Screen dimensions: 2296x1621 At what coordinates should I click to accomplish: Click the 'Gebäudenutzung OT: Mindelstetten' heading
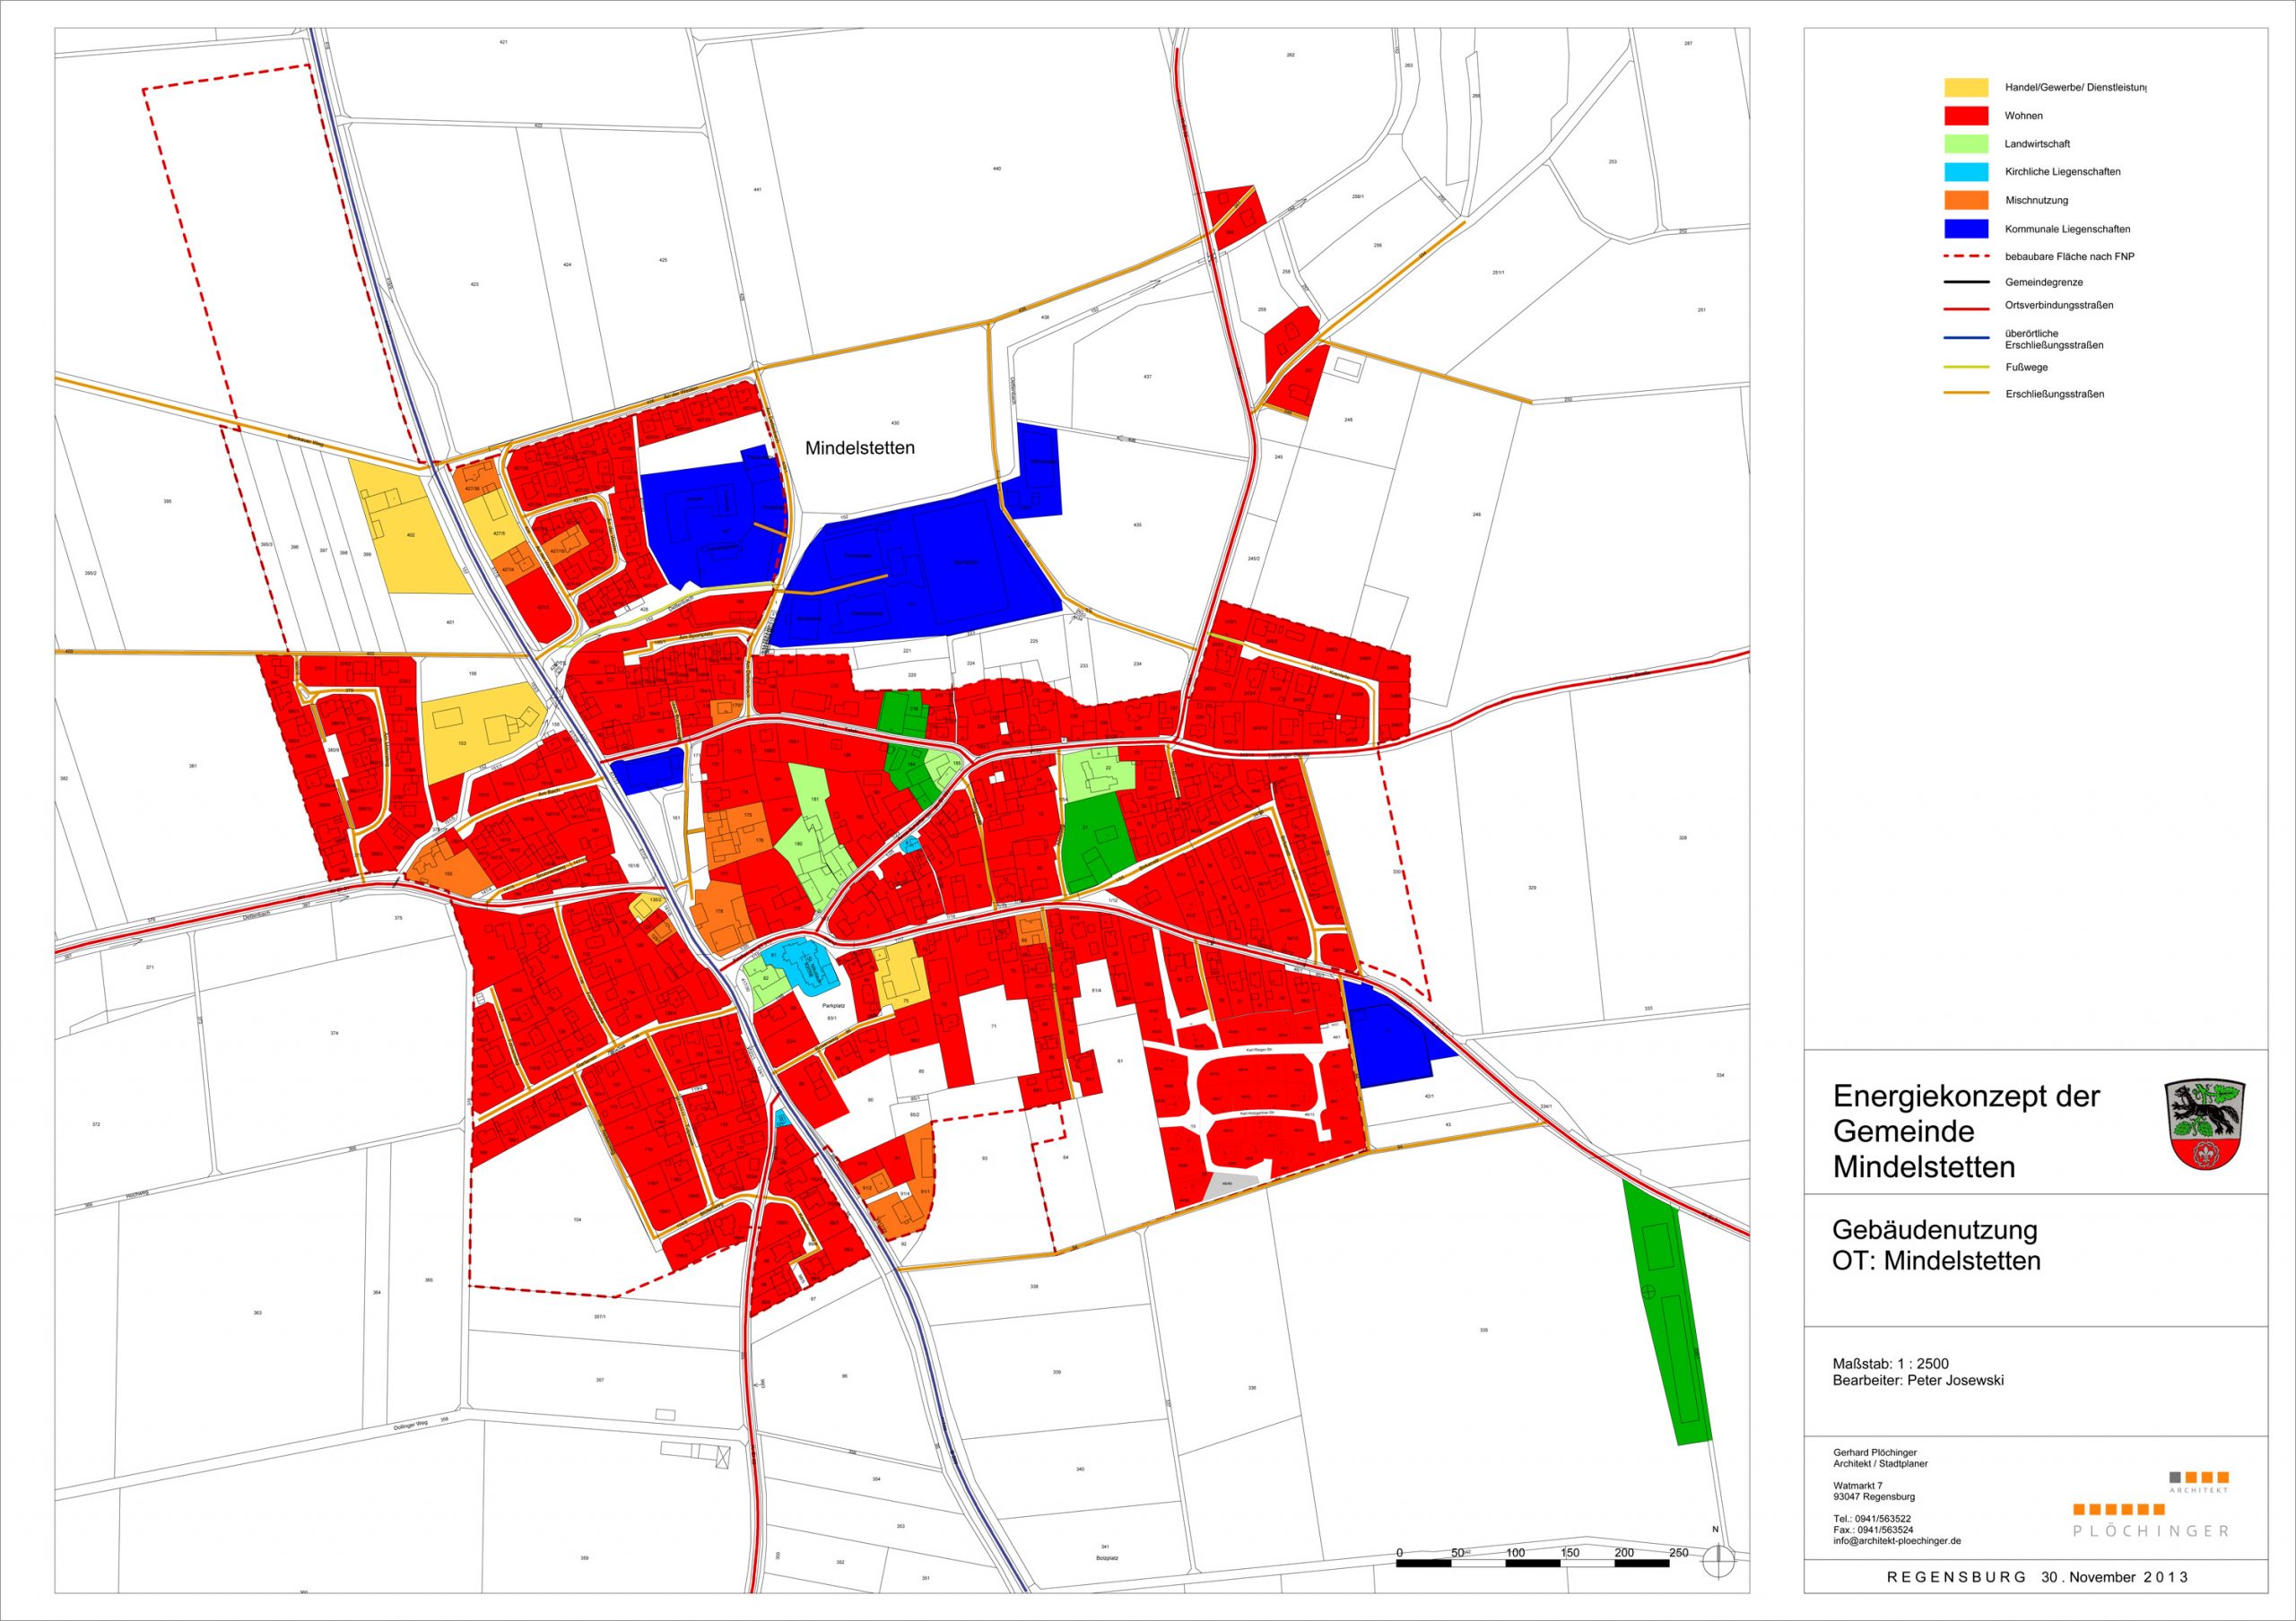coord(1936,1245)
